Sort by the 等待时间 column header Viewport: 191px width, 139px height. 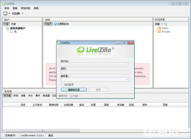point(53,105)
